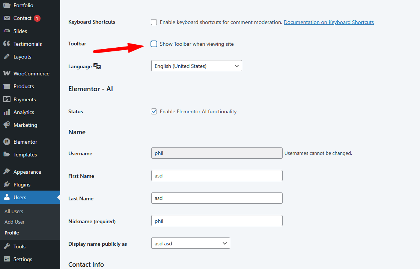Click the Appearance paintbrush icon
Image resolution: width=420 pixels, height=269 pixels.
(7, 171)
